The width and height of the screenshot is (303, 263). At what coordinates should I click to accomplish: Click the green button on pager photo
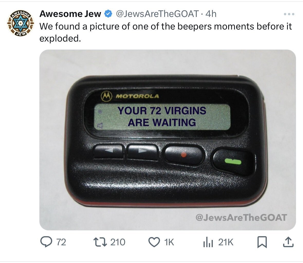pos(233,161)
